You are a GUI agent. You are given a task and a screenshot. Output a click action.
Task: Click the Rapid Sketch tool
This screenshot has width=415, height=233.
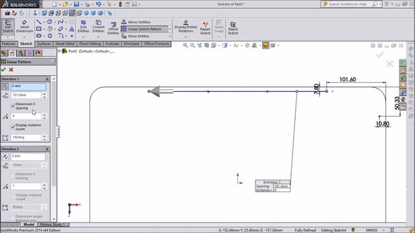coord(233,28)
